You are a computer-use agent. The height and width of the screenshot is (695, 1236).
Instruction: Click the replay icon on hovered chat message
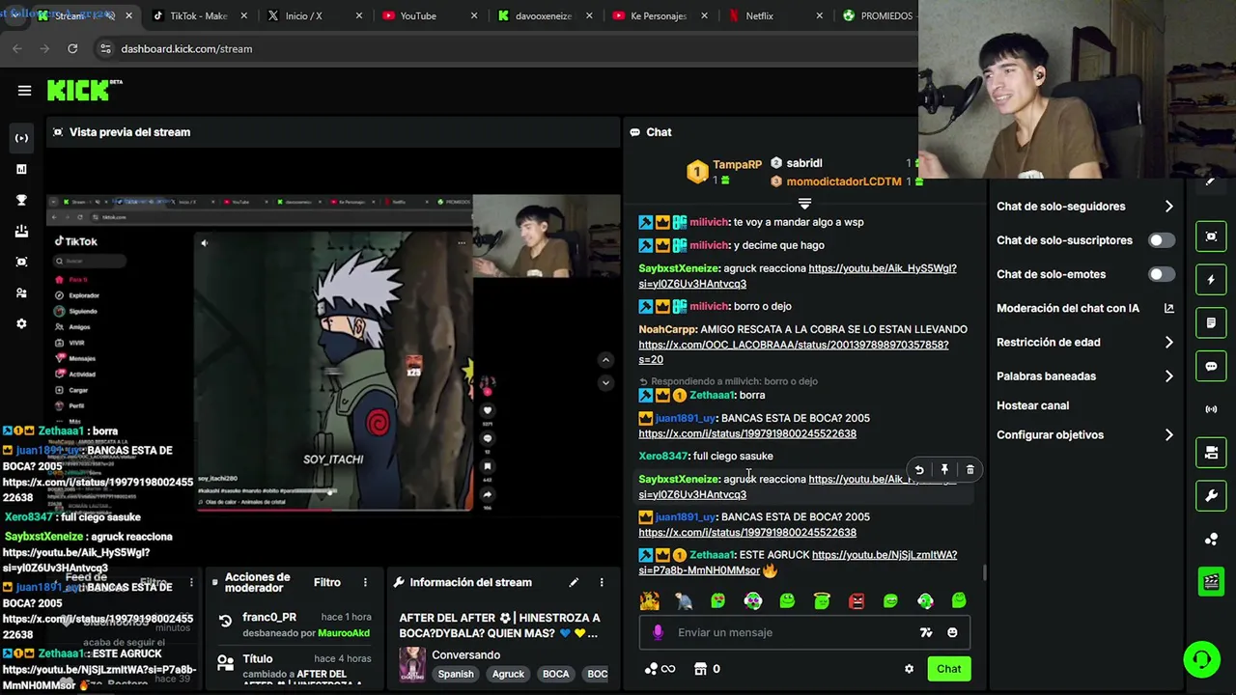919,470
